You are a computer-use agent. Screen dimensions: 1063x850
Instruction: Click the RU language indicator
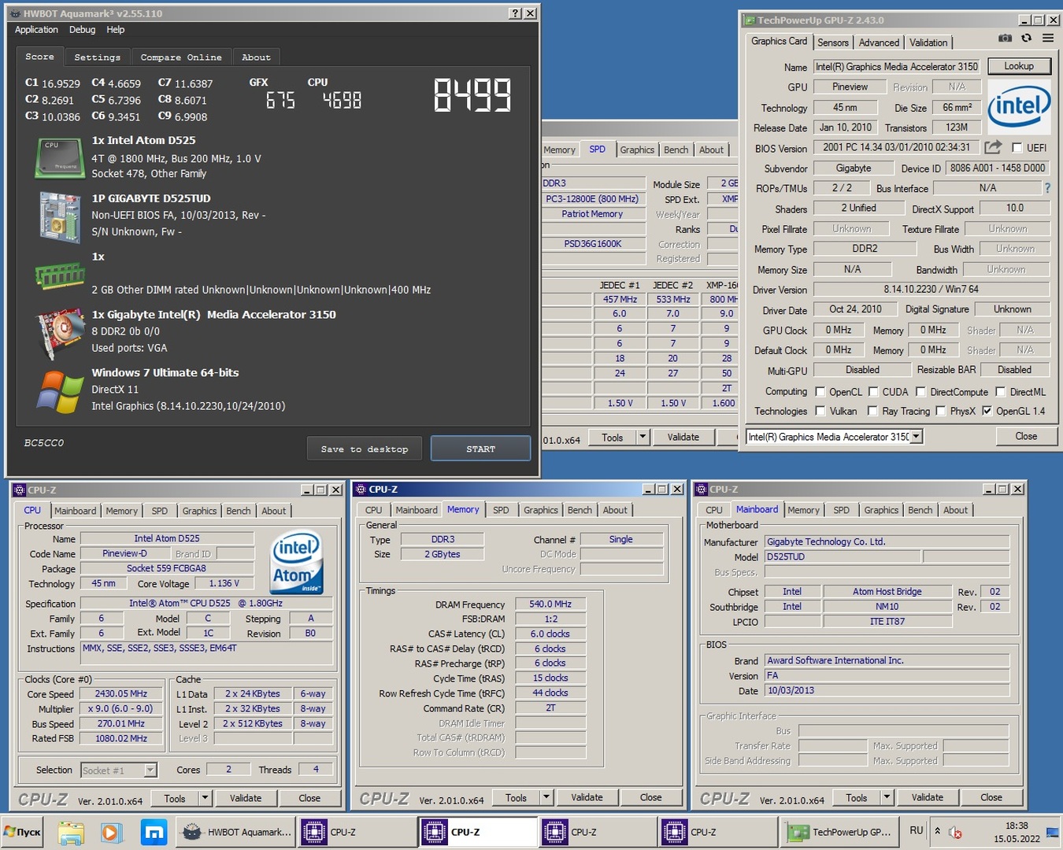(x=917, y=830)
